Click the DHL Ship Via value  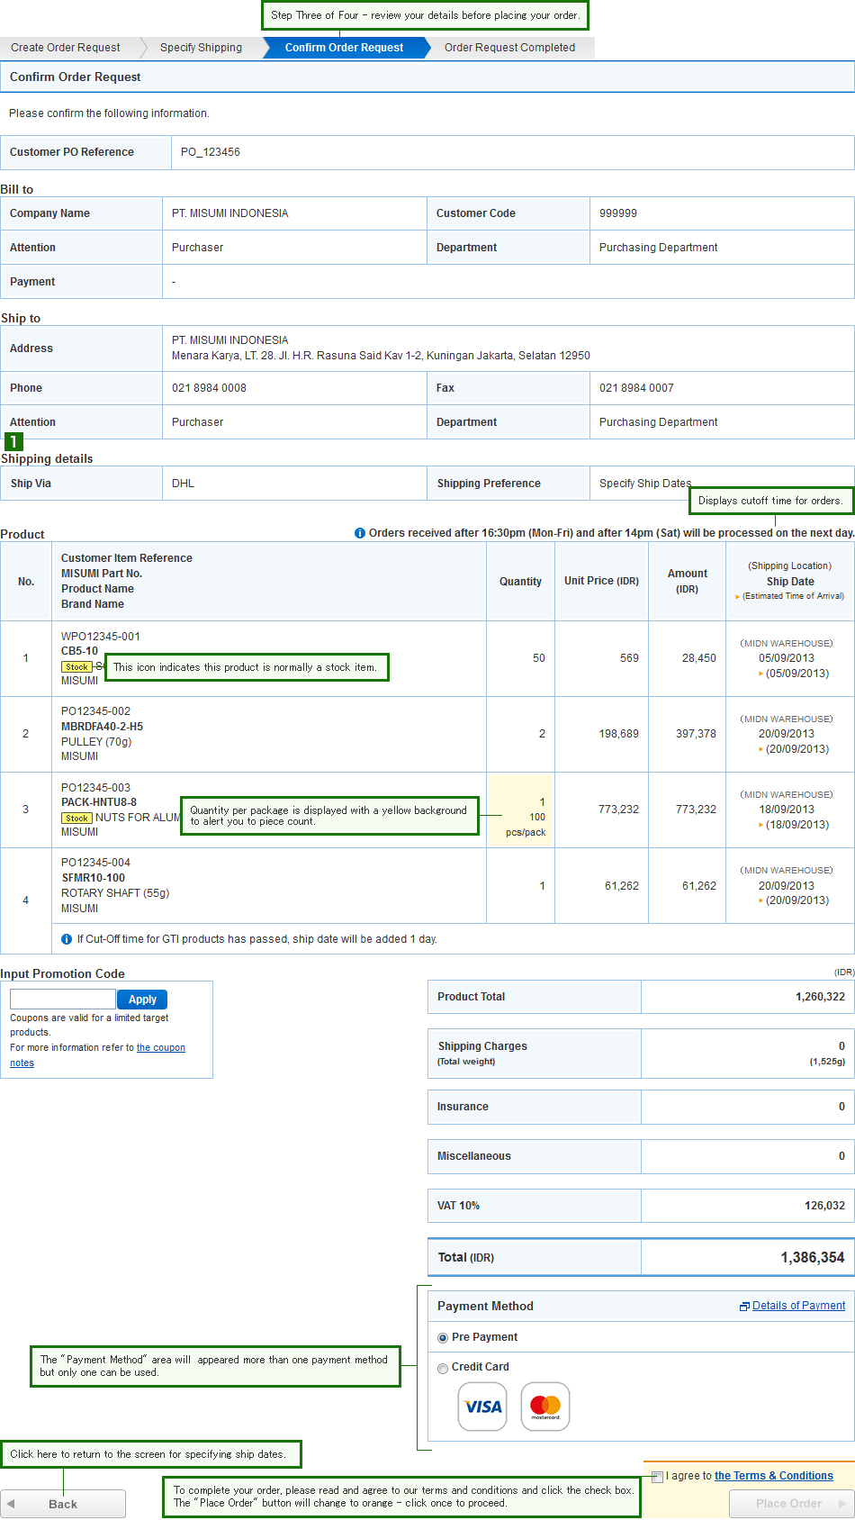coord(184,484)
